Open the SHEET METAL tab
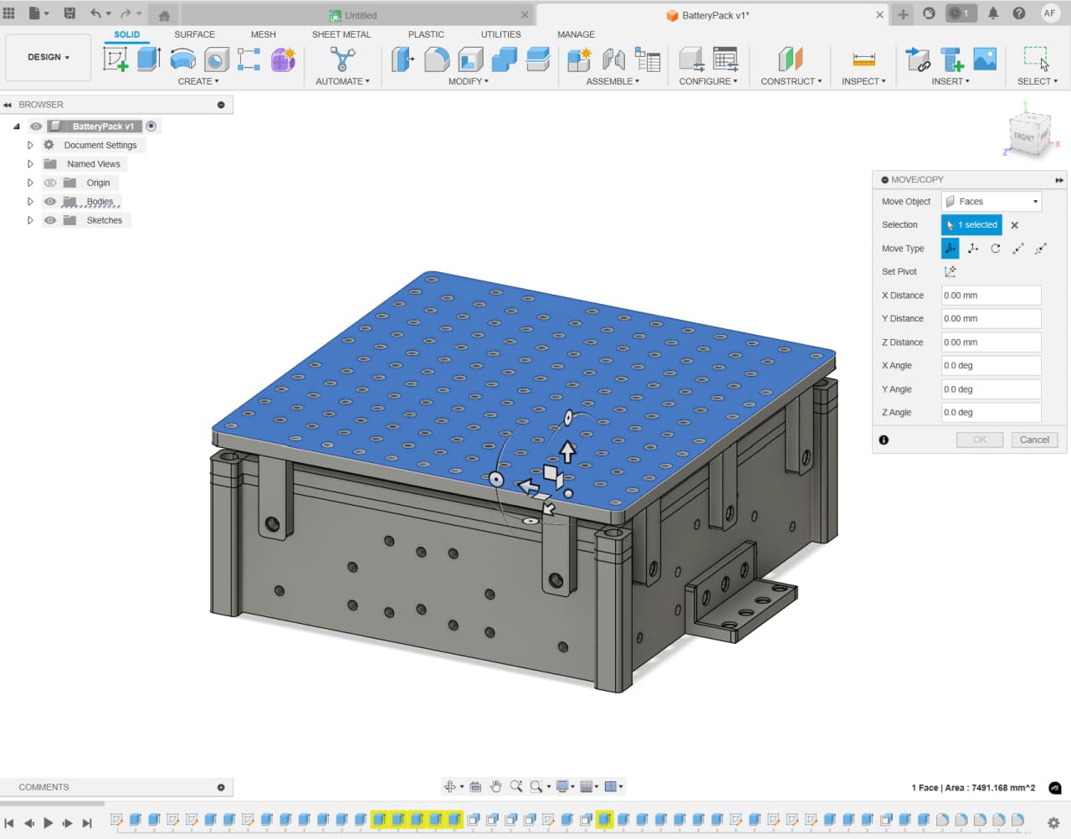 click(341, 34)
